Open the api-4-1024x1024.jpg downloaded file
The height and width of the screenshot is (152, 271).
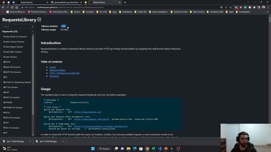point(48,141)
